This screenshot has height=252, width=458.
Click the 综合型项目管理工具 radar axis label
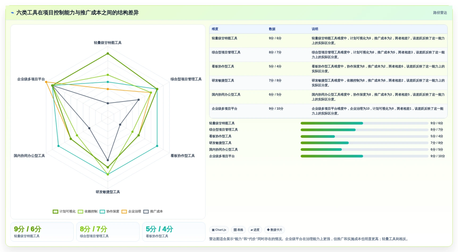186,79
